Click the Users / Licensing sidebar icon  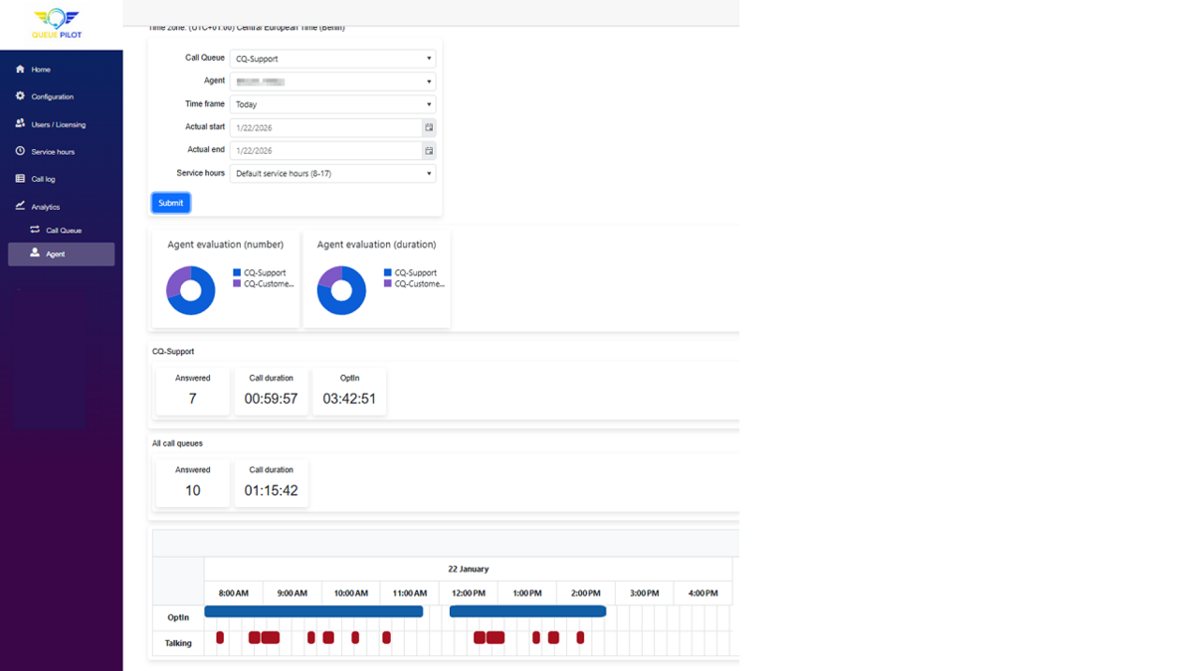pyautogui.click(x=18, y=123)
